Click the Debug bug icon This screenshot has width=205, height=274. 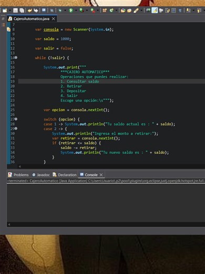60,11
